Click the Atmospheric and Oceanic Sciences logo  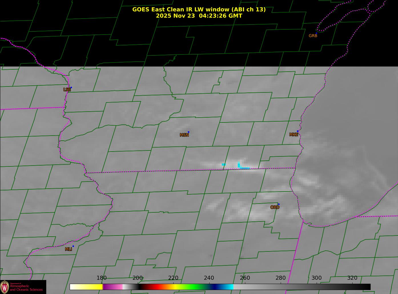23,287
